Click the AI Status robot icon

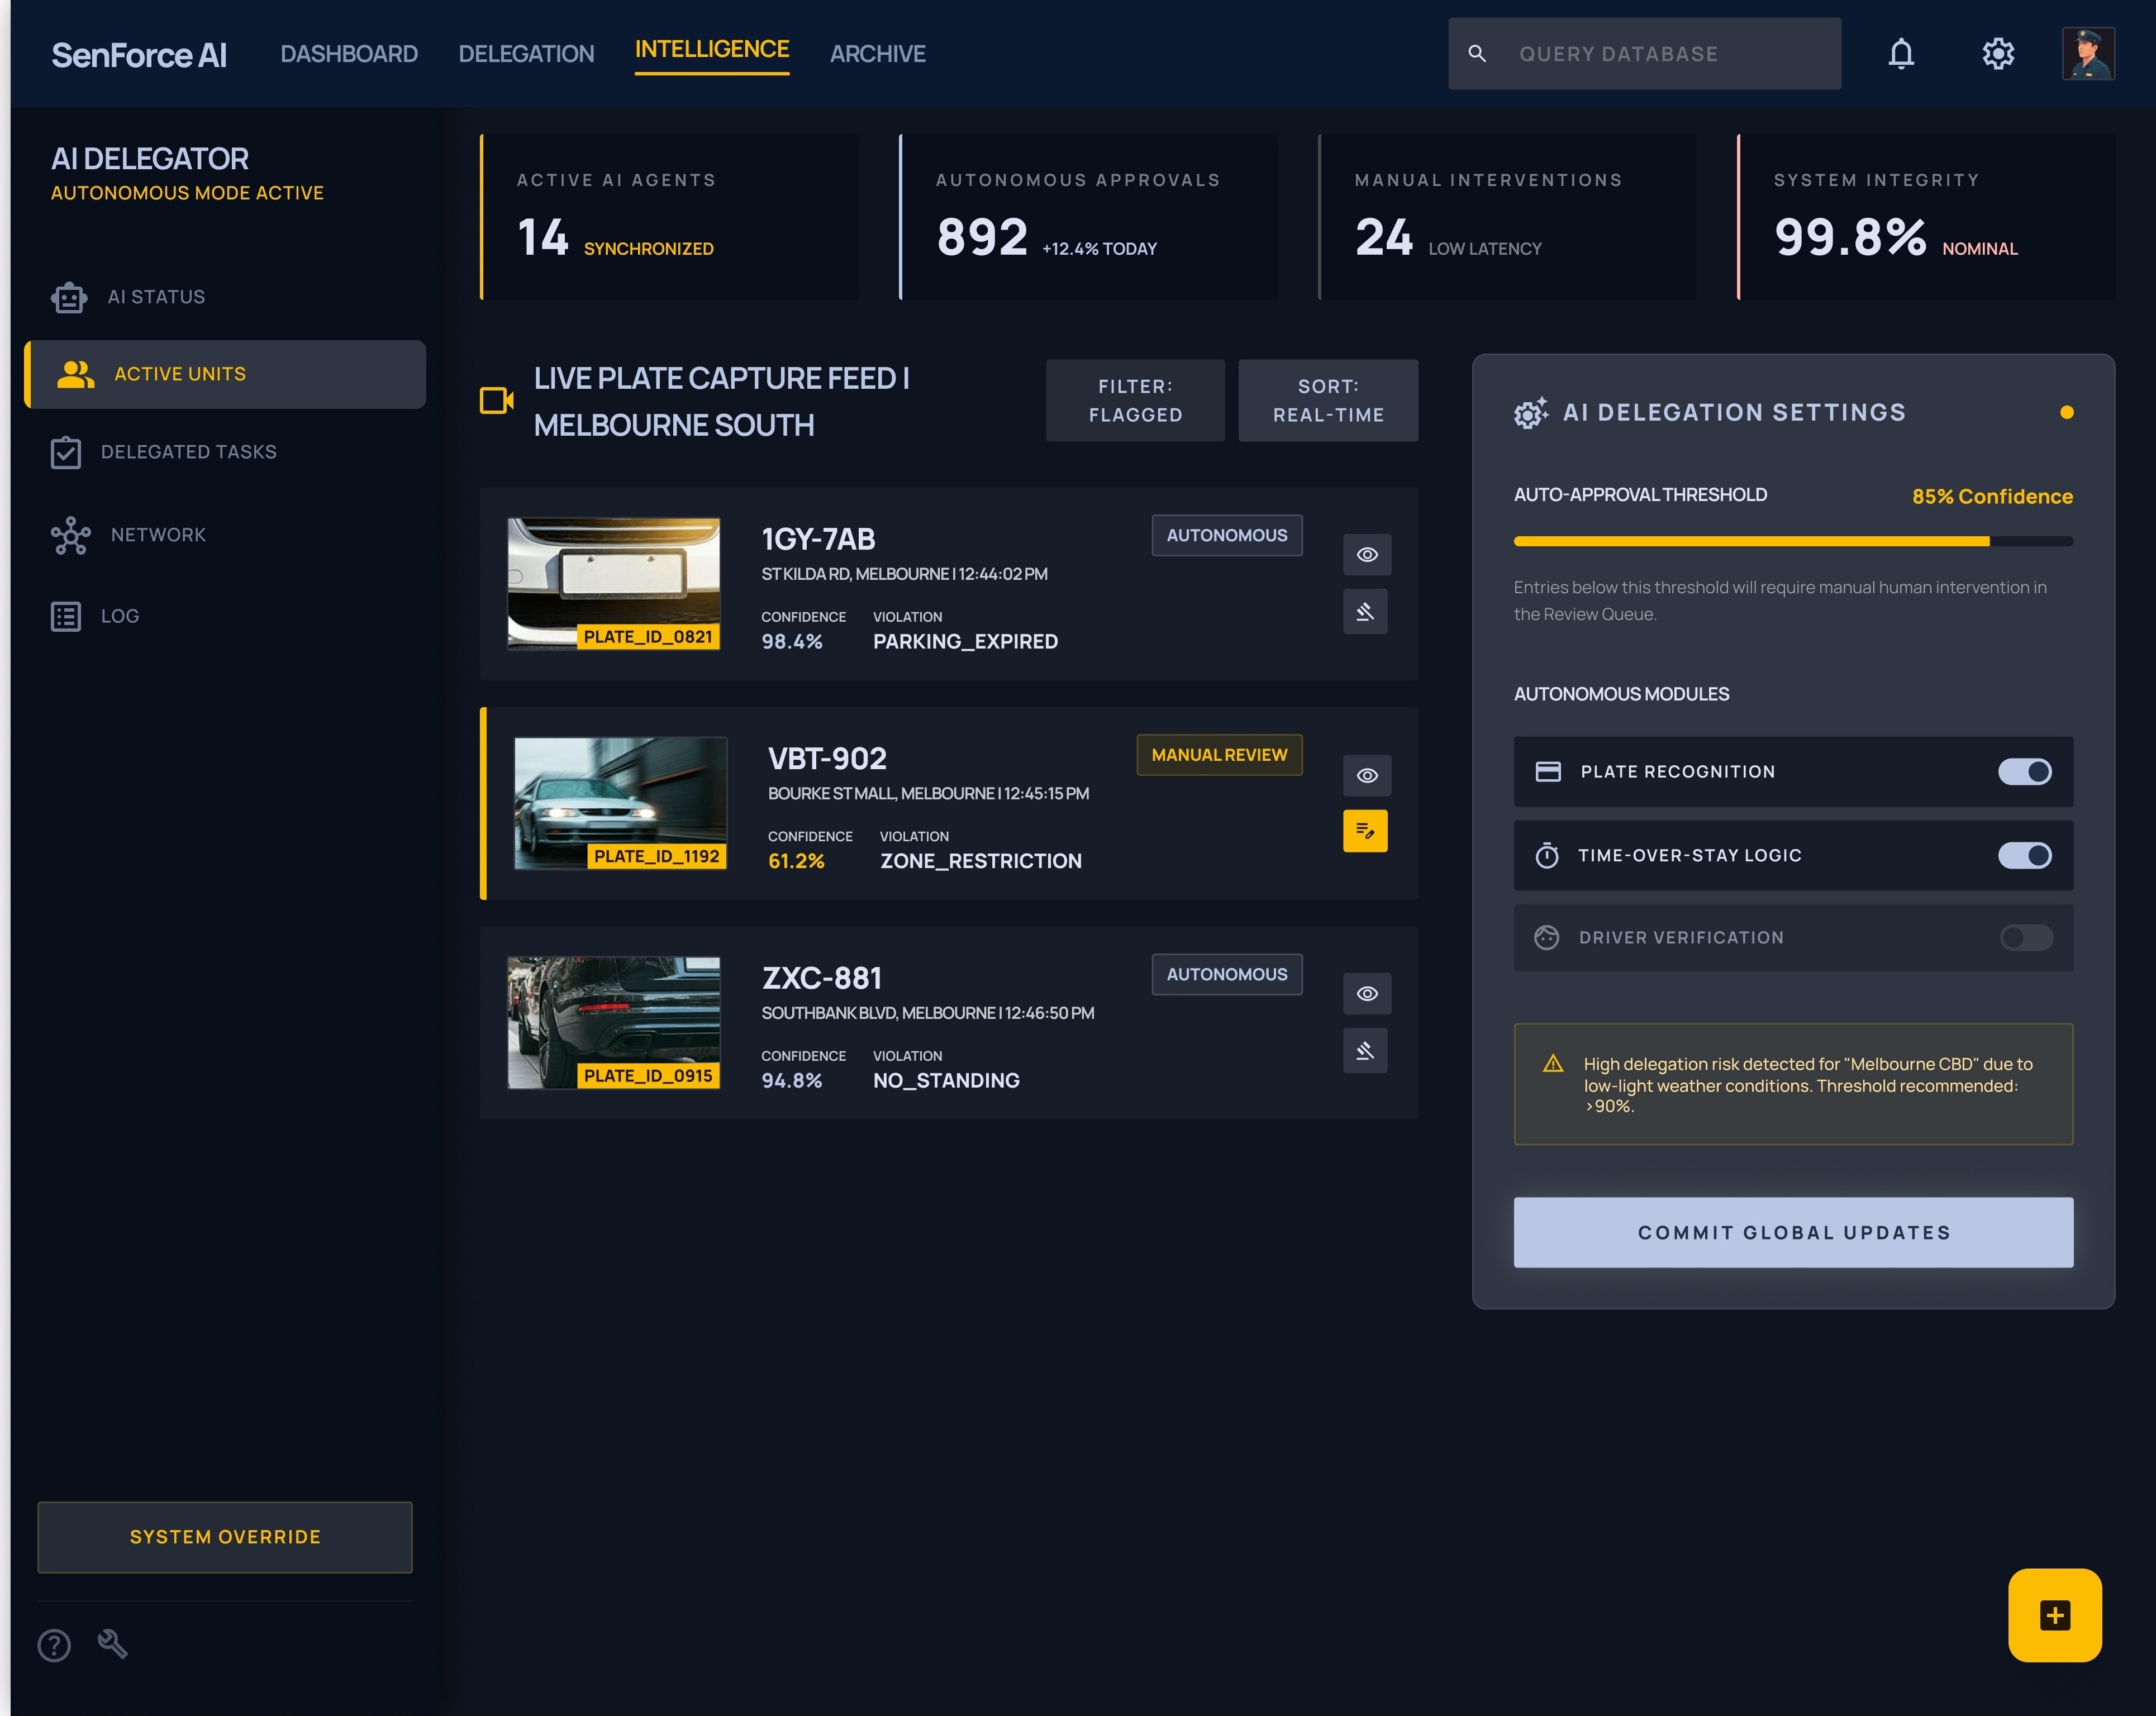[69, 297]
